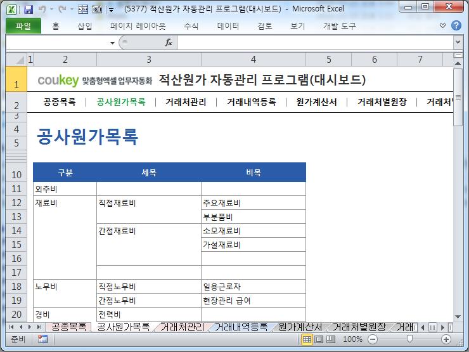
Task: Switch to Normal view
Action: click(307, 339)
